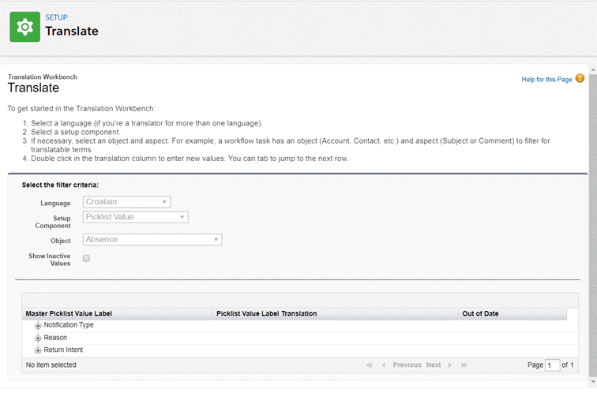Open the Language dropdown showing Croatian
The width and height of the screenshot is (597, 393).
coord(126,202)
